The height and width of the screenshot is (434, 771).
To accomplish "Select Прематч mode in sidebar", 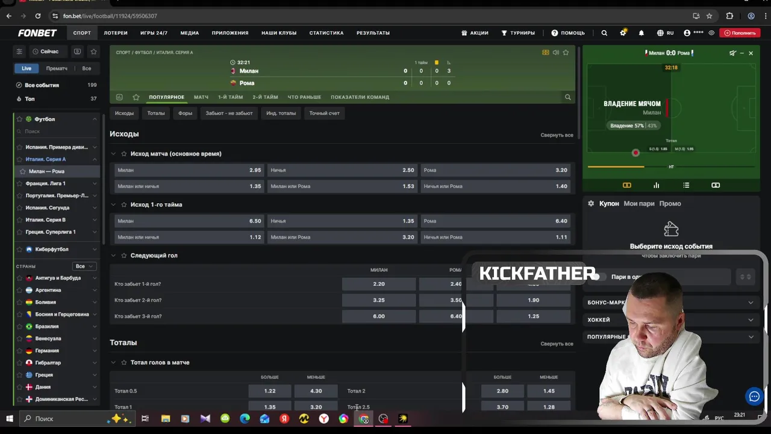I will (57, 68).
